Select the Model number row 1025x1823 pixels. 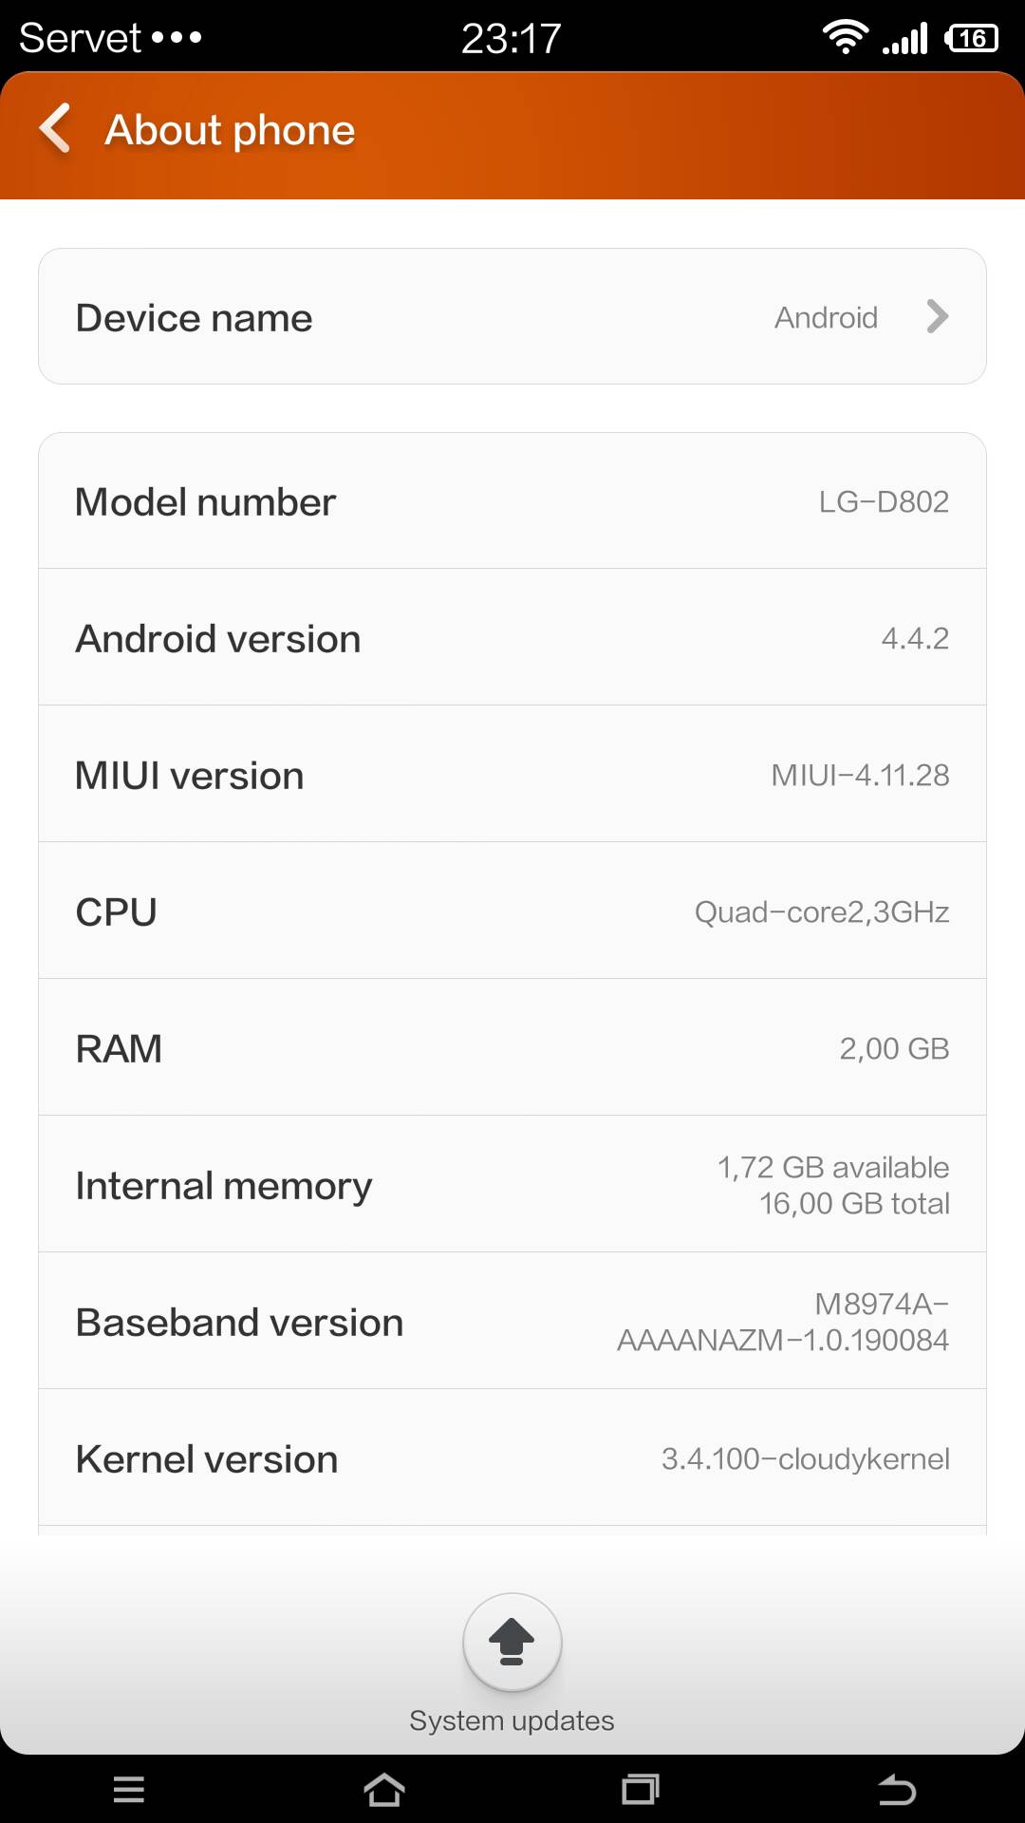pos(512,500)
